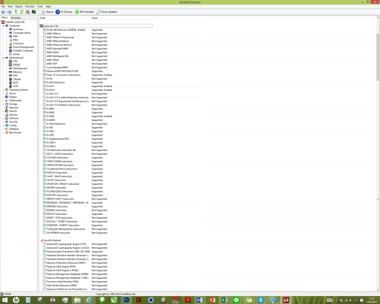
Task: Toggle the 64-bit x86 Extension checkbox
Action: [x=44, y=30]
